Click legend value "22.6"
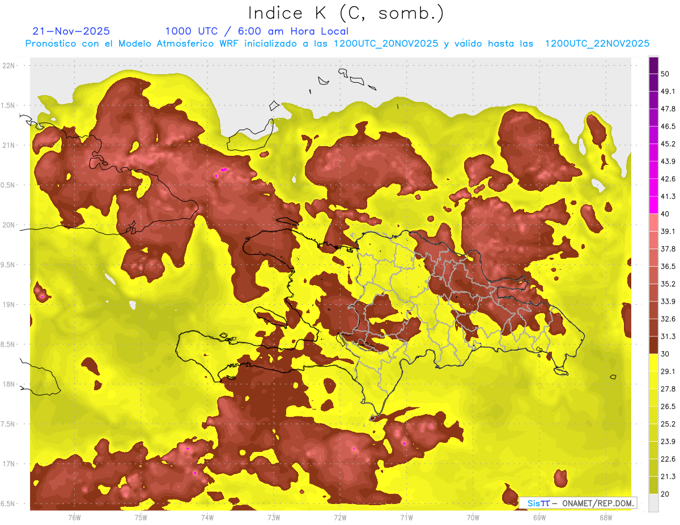 (668, 459)
